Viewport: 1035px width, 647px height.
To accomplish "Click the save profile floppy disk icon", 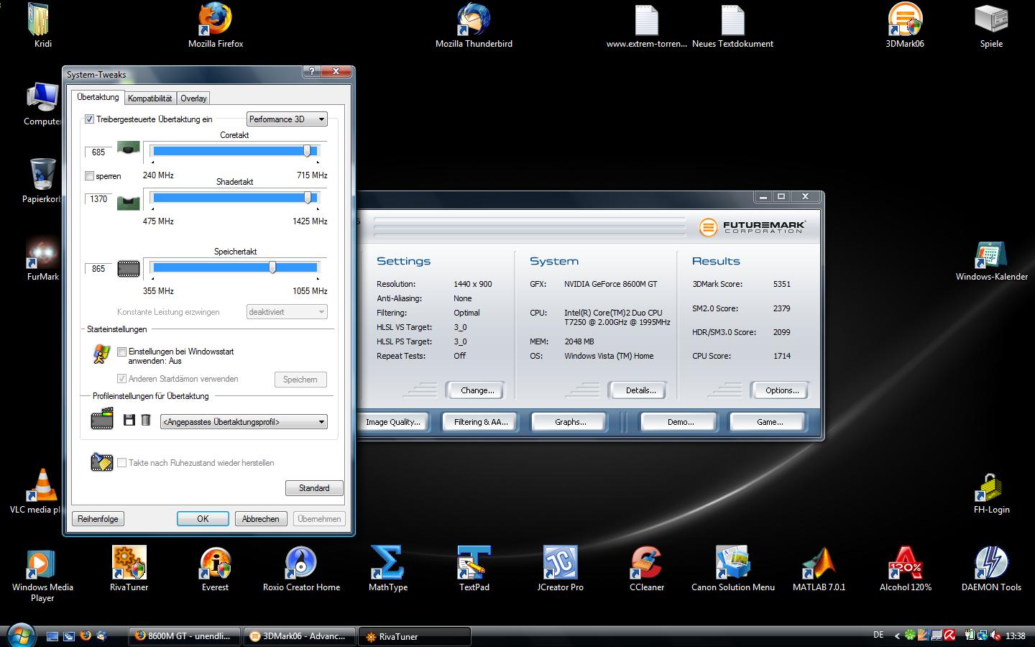I will (x=129, y=420).
